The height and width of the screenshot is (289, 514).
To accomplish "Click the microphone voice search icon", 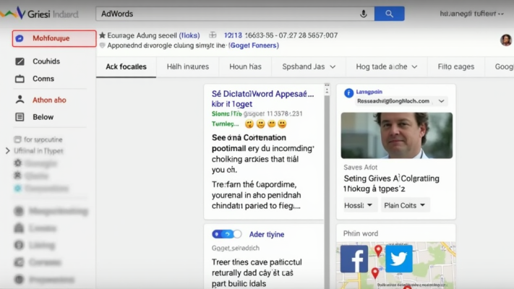I will 364,14.
